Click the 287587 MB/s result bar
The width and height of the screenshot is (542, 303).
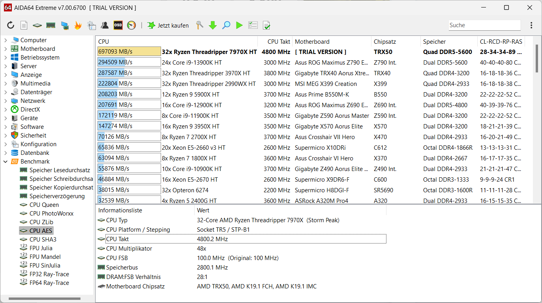[129, 73]
